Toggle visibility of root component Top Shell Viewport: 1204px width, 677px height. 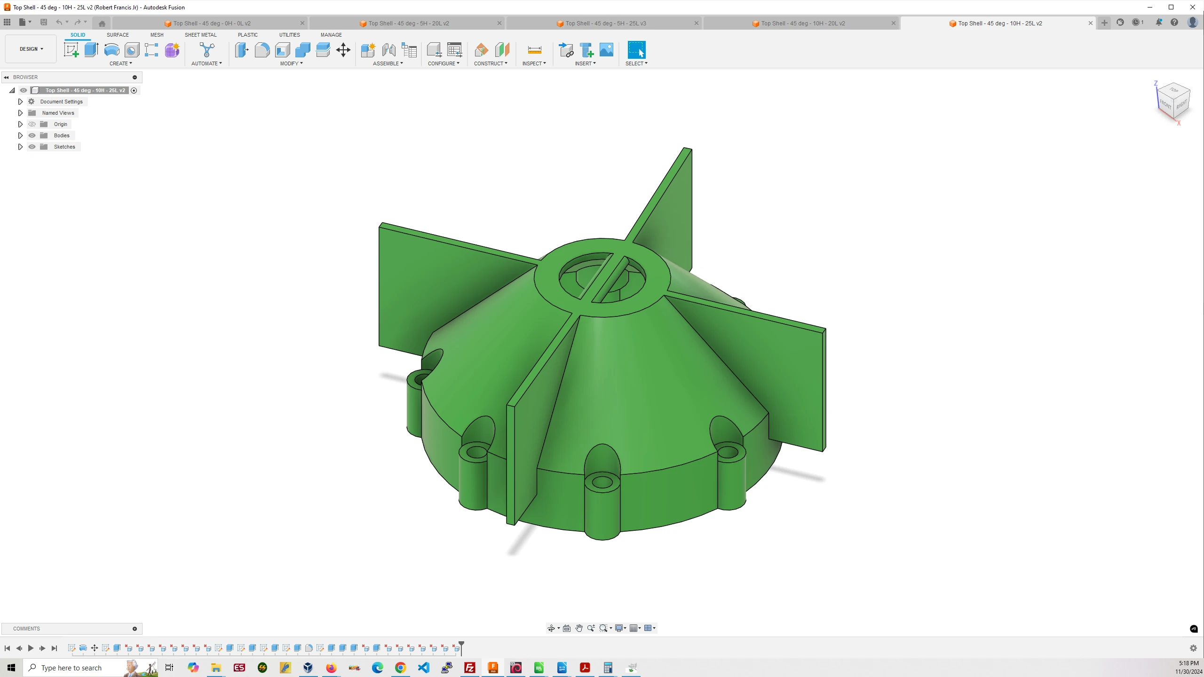pos(24,90)
